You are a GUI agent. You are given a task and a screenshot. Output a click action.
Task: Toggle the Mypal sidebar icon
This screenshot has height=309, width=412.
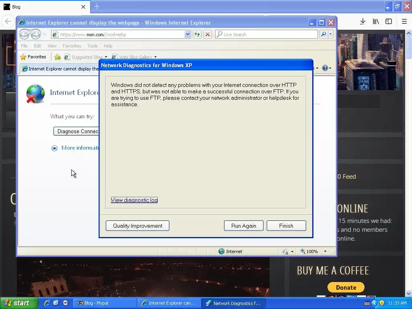click(389, 22)
